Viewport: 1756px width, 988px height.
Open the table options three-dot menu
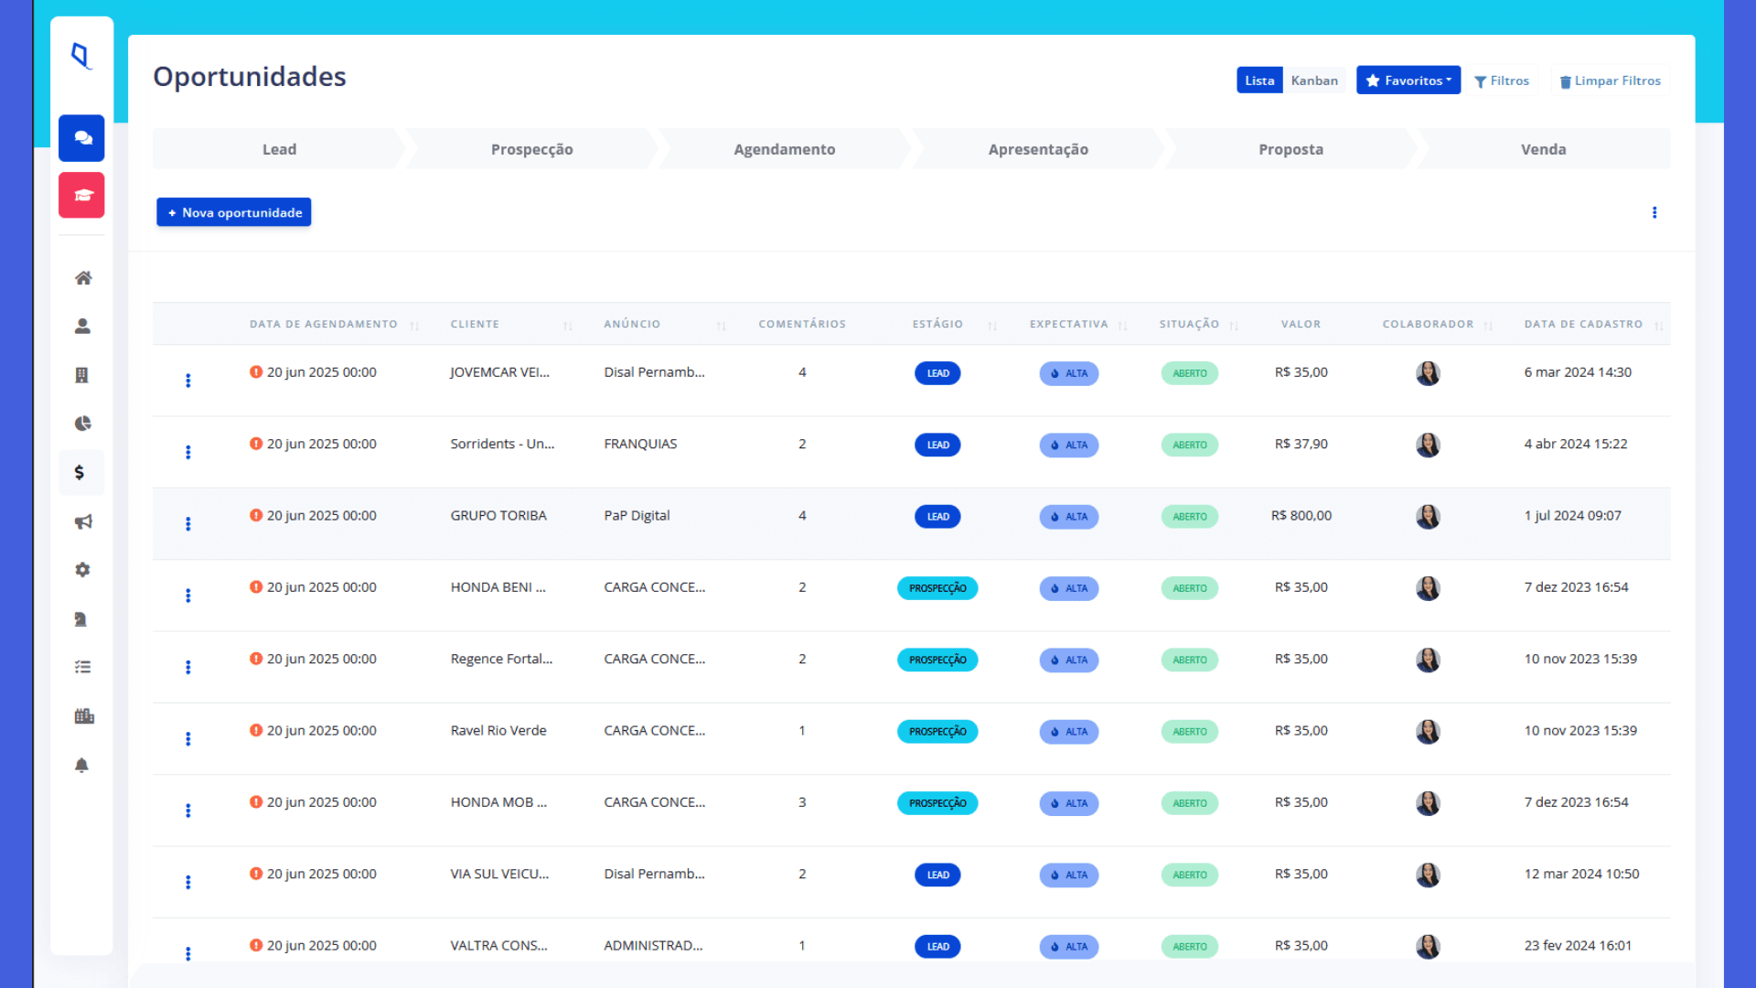[1654, 212]
